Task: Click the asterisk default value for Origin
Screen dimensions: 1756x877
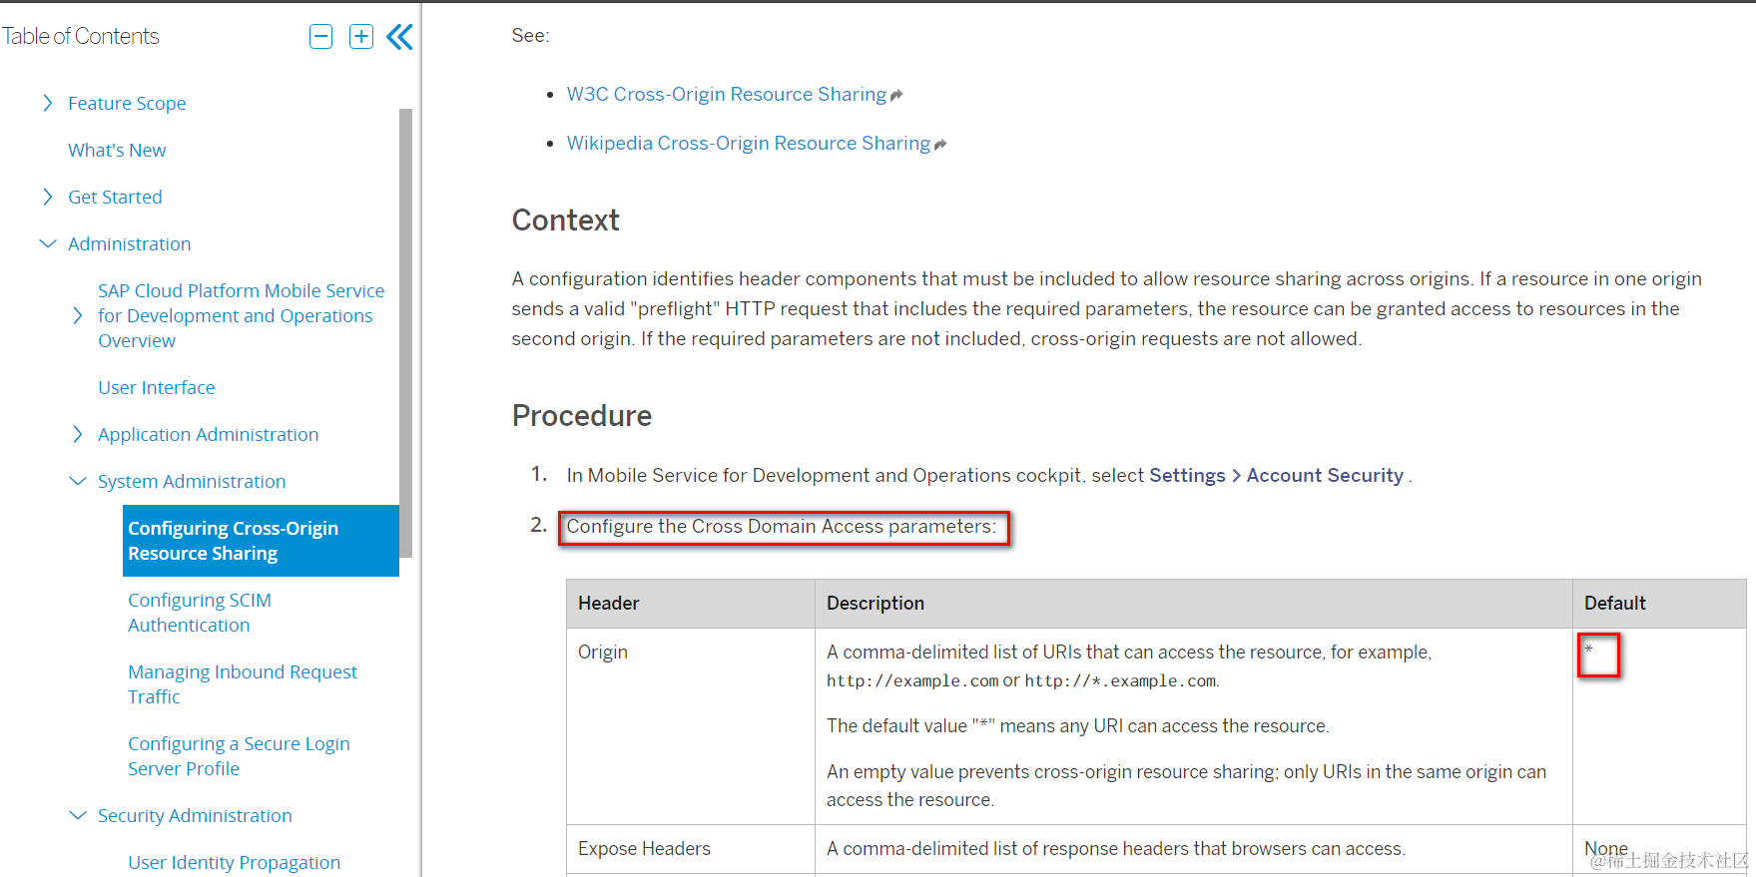Action: click(x=1588, y=651)
